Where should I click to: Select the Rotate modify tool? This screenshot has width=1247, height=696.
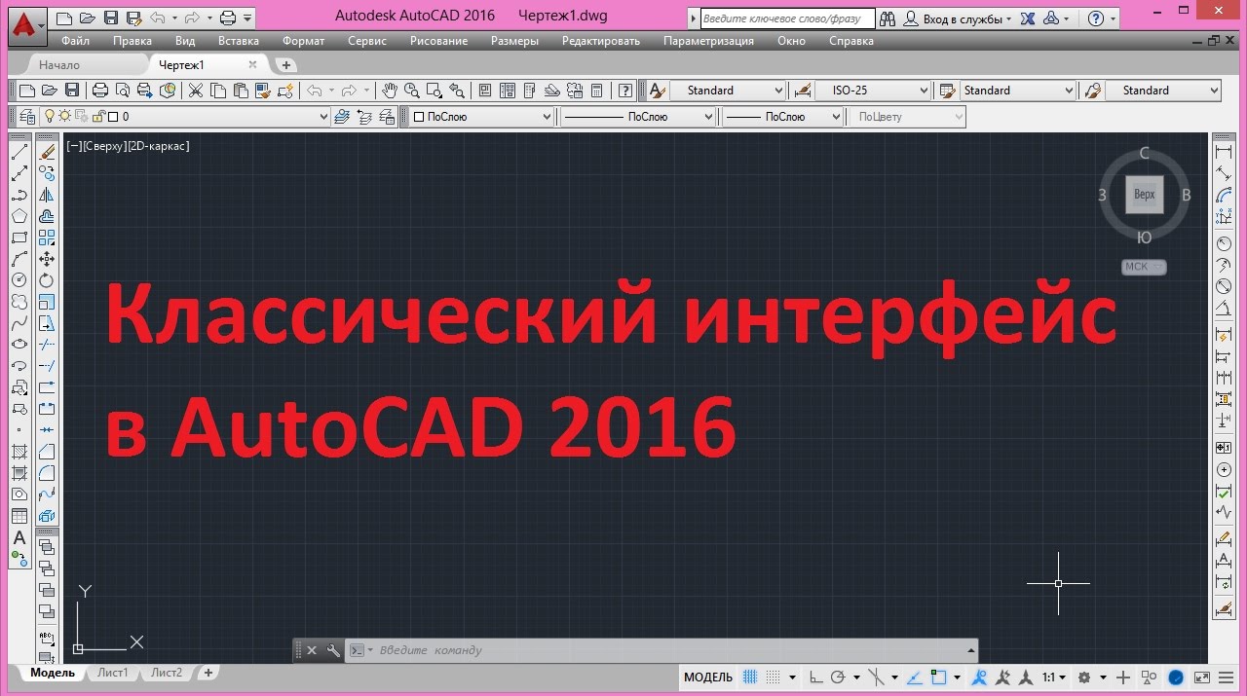(47, 280)
